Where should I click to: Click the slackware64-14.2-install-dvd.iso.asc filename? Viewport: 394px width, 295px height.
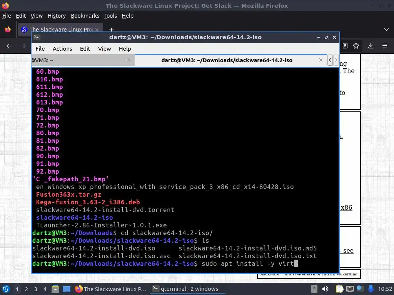coord(101,256)
